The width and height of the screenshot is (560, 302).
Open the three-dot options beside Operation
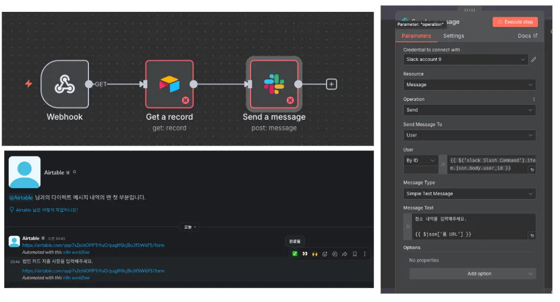pyautogui.click(x=534, y=99)
